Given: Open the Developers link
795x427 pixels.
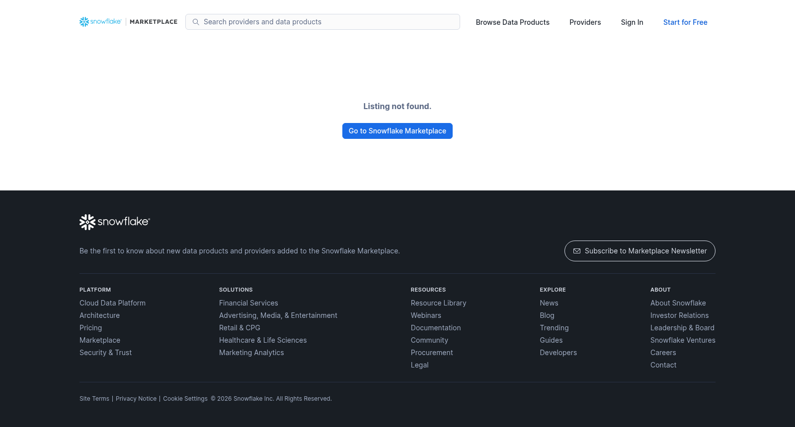Looking at the screenshot, I should tap(558, 353).
